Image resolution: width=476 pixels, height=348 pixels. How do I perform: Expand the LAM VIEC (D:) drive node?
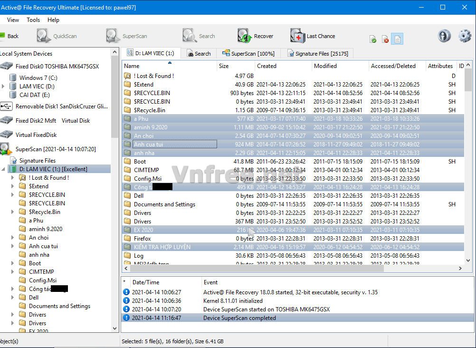point(3,86)
